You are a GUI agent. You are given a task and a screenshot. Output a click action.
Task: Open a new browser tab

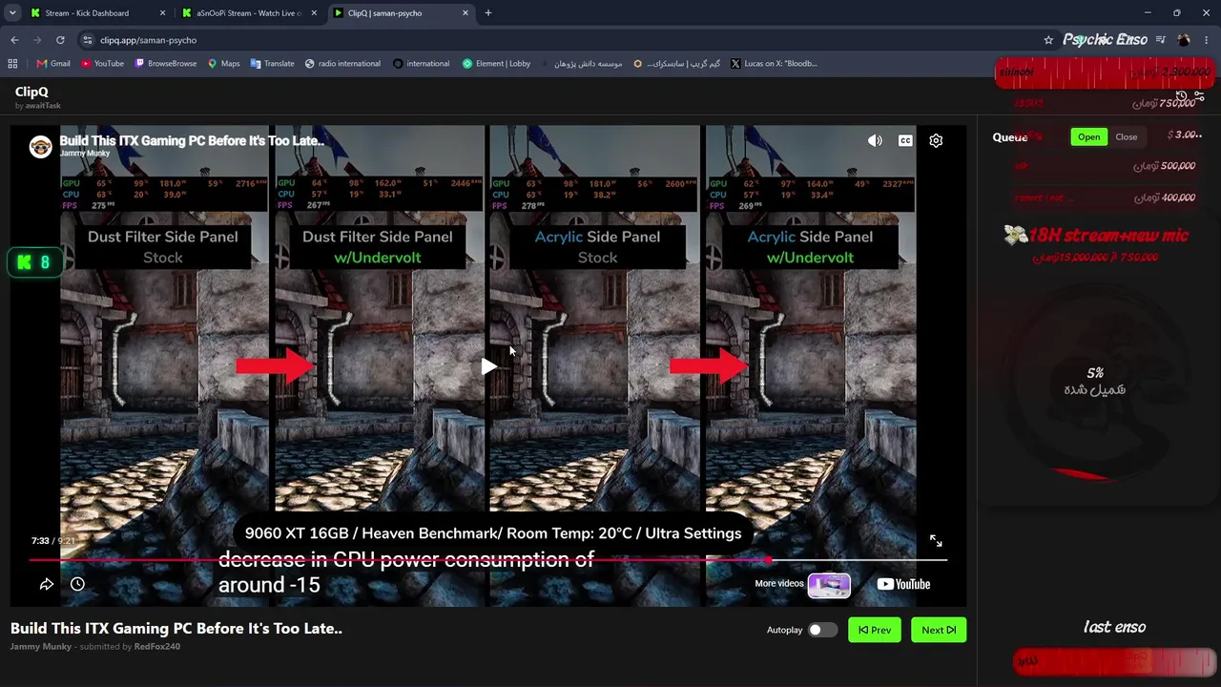click(x=488, y=13)
